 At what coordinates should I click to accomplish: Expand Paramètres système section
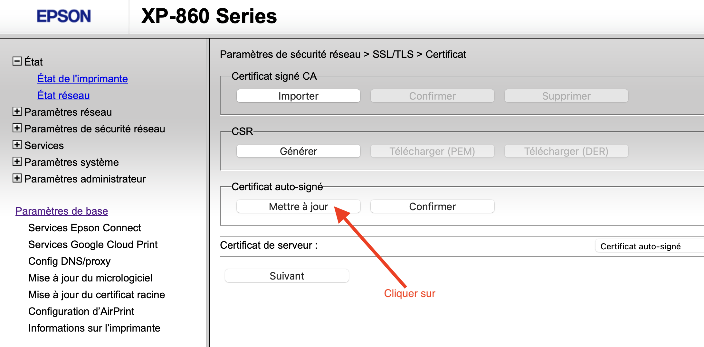coord(17,162)
